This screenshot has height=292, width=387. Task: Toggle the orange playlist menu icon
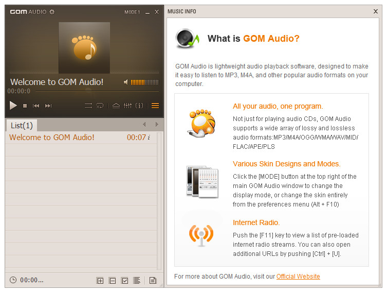[155, 106]
